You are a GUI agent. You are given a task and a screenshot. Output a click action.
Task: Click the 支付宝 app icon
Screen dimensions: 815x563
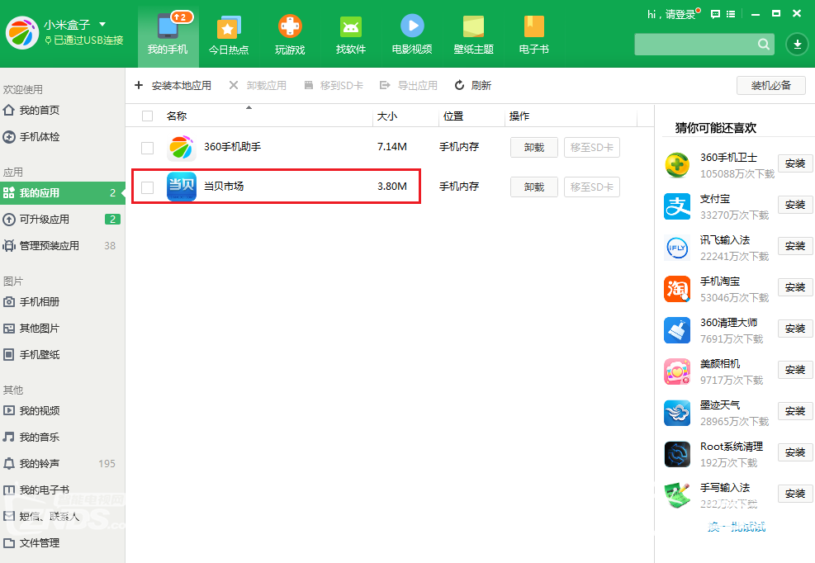tap(677, 206)
